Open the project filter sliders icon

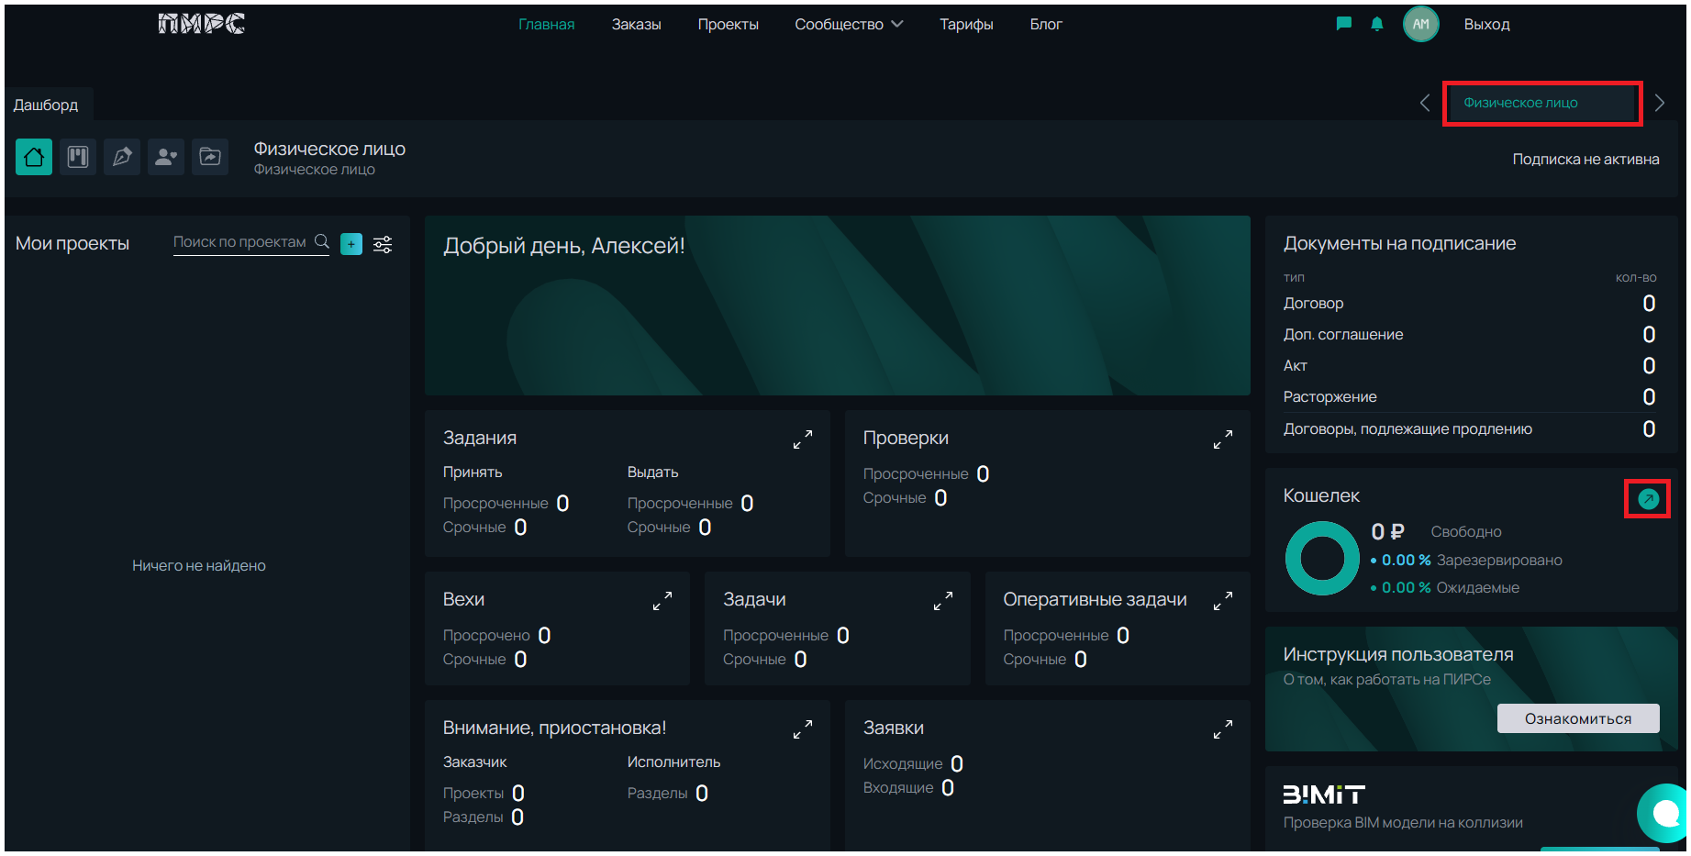[x=383, y=244]
